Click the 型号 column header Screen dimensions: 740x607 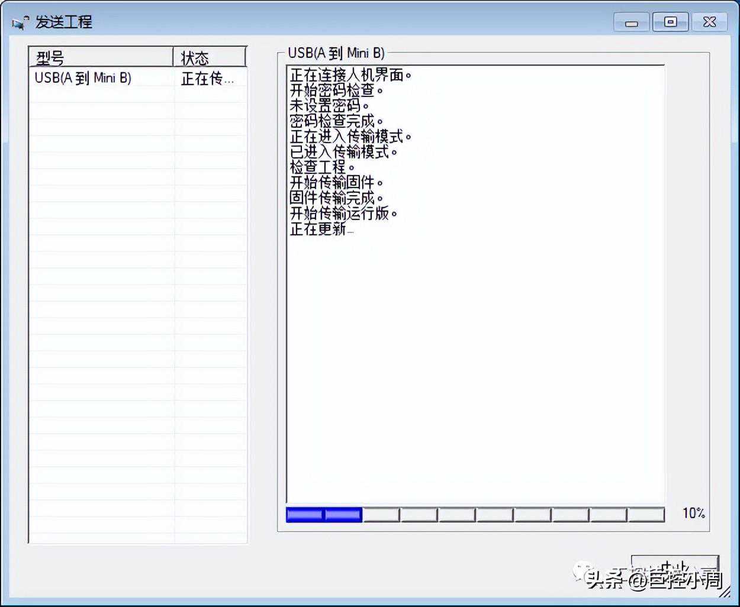(101, 57)
